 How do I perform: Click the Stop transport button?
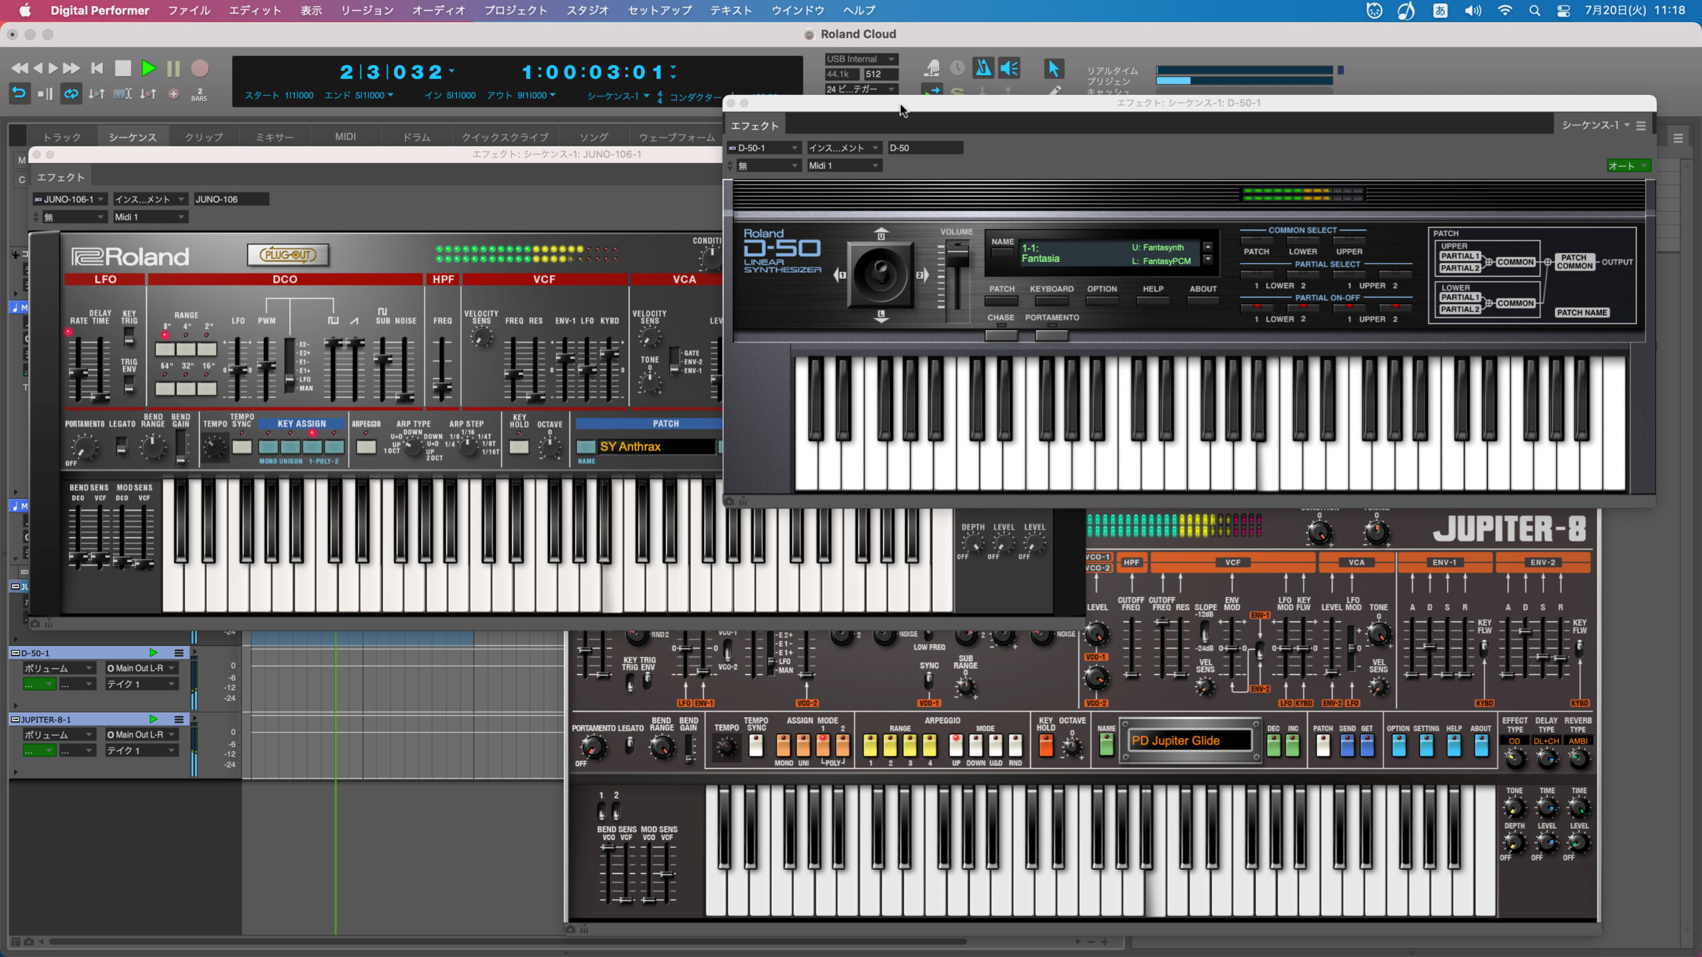tap(122, 68)
